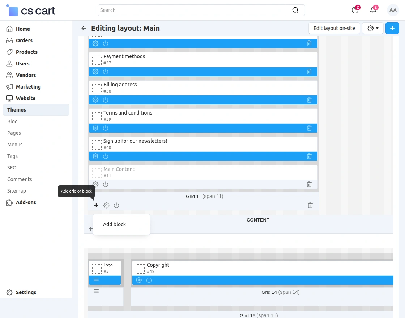Toggle power on topmost partially visible block
Screen dimensions: 405x318
tap(105, 43)
